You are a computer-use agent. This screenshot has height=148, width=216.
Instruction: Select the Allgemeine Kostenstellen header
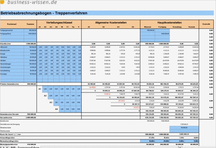pyautogui.click(x=111, y=23)
